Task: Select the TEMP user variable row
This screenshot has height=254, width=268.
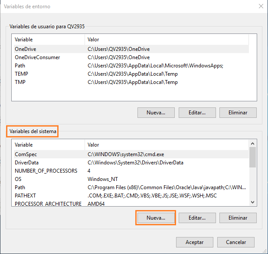Action: point(22,74)
